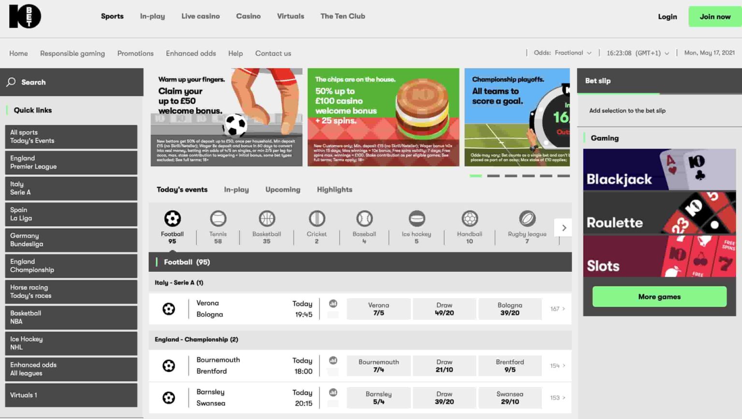
Task: Open Horse racing Today's races quick link
Action: (x=71, y=291)
